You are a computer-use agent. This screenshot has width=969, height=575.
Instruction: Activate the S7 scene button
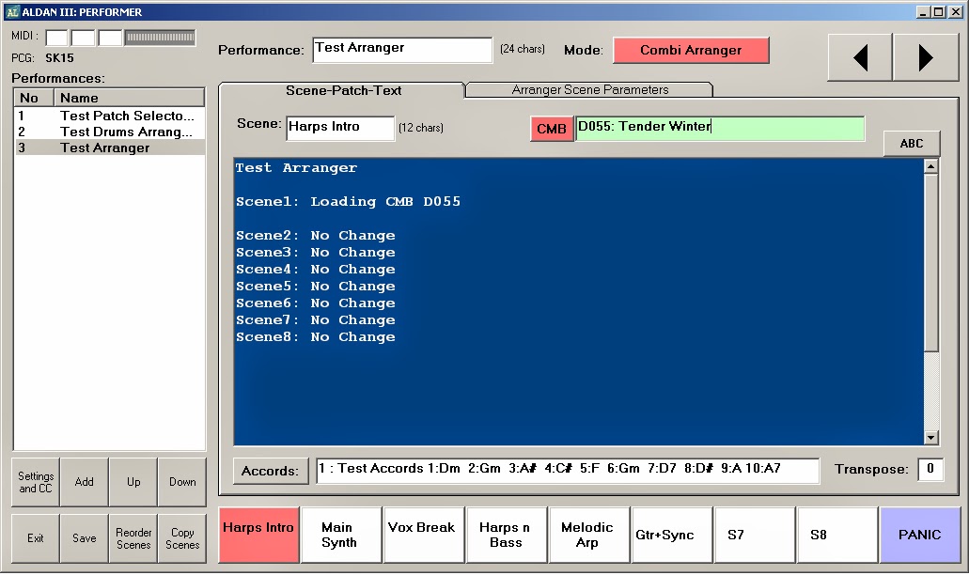(755, 535)
